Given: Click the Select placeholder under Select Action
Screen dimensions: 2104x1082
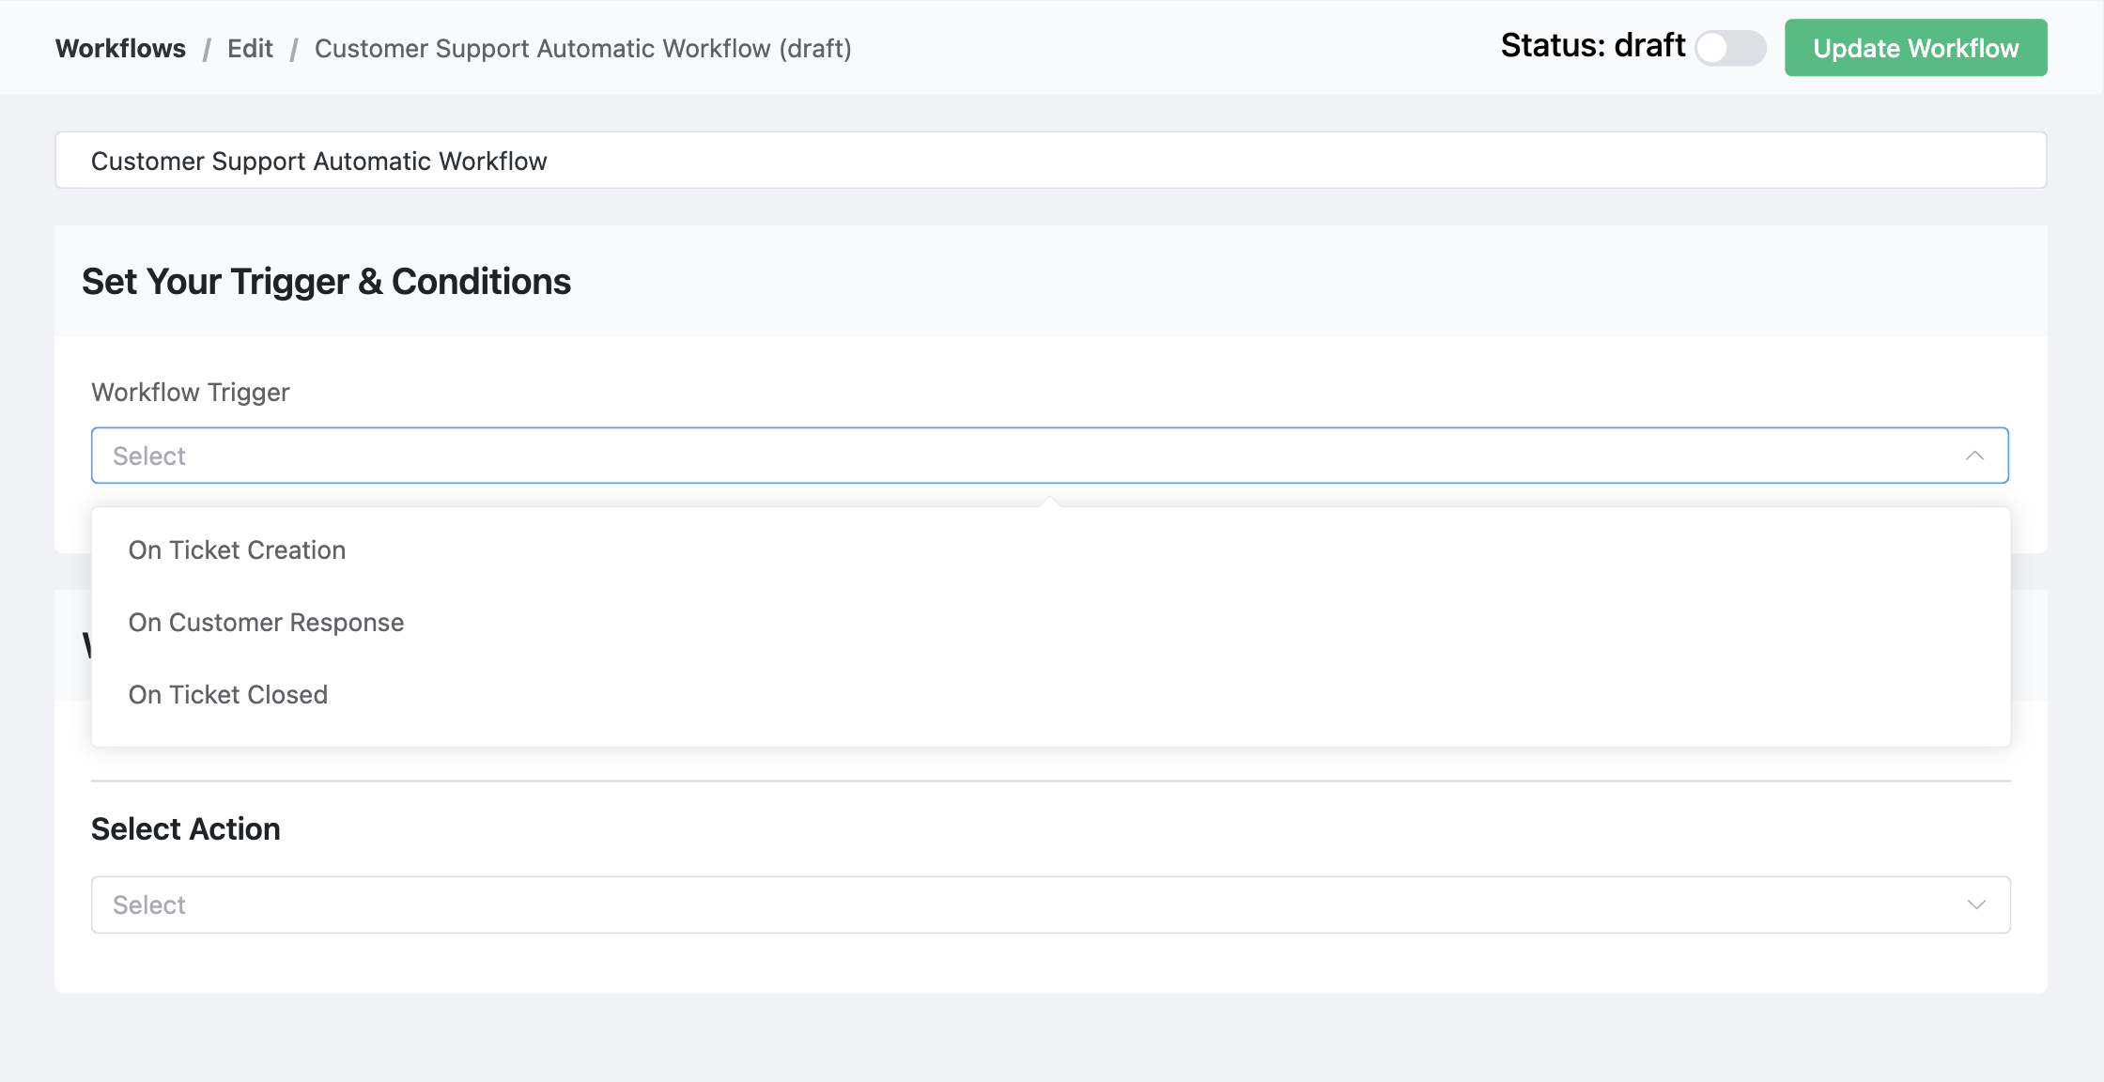Looking at the screenshot, I should pyautogui.click(x=148, y=904).
